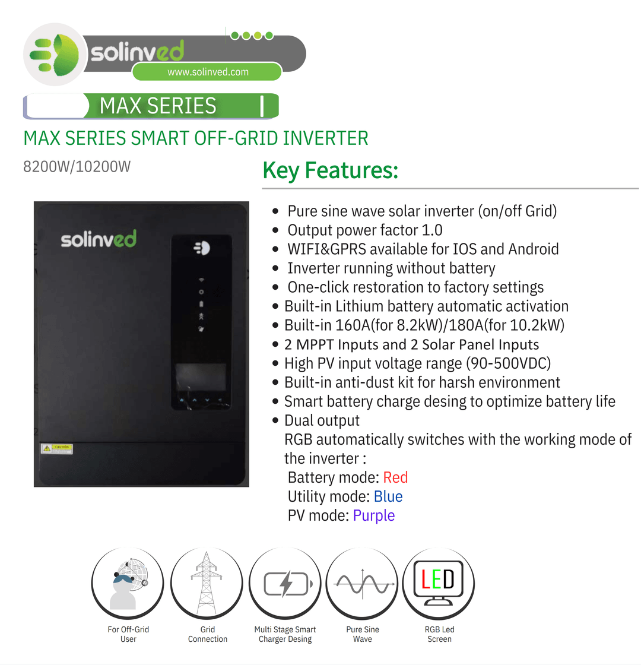Select the Pure Sine Wave icon
641x665 pixels.
(363, 584)
